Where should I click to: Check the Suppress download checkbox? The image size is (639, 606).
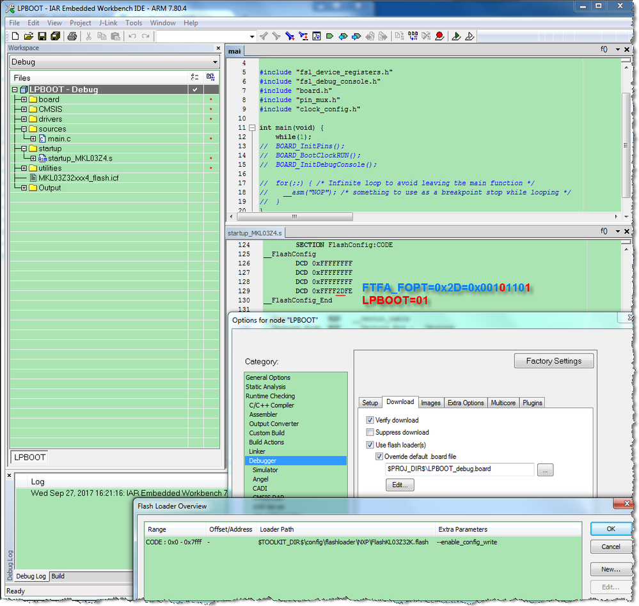click(370, 432)
